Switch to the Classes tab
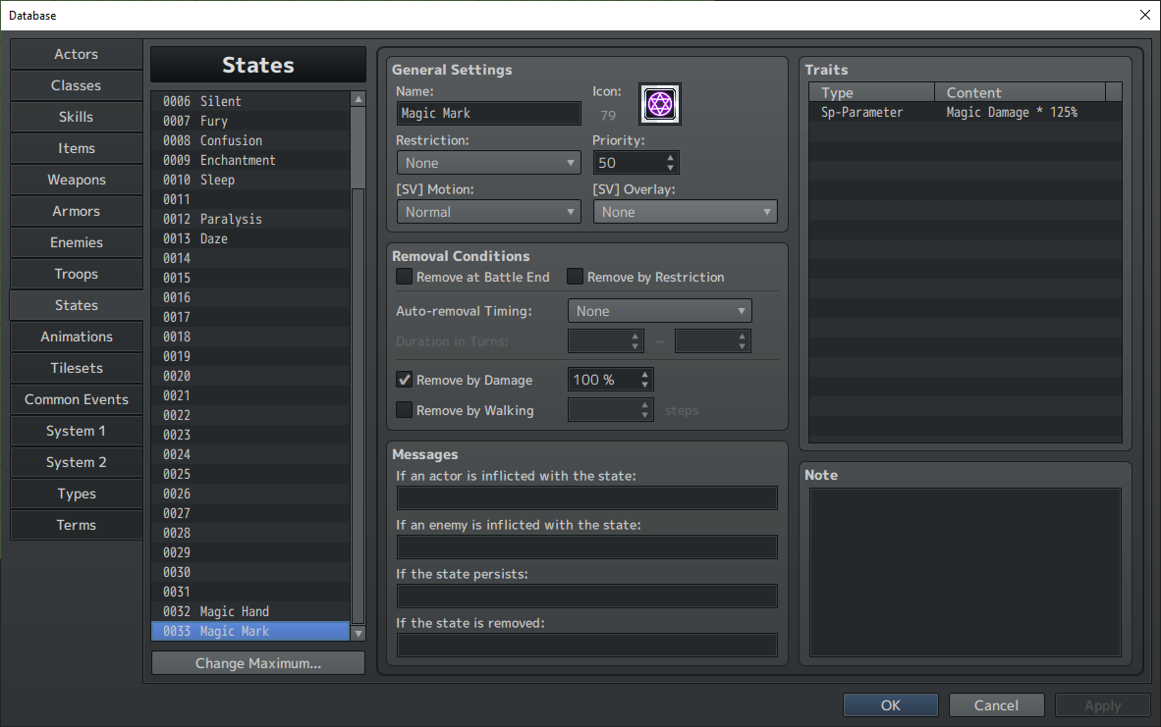The width and height of the screenshot is (1161, 727). click(77, 85)
